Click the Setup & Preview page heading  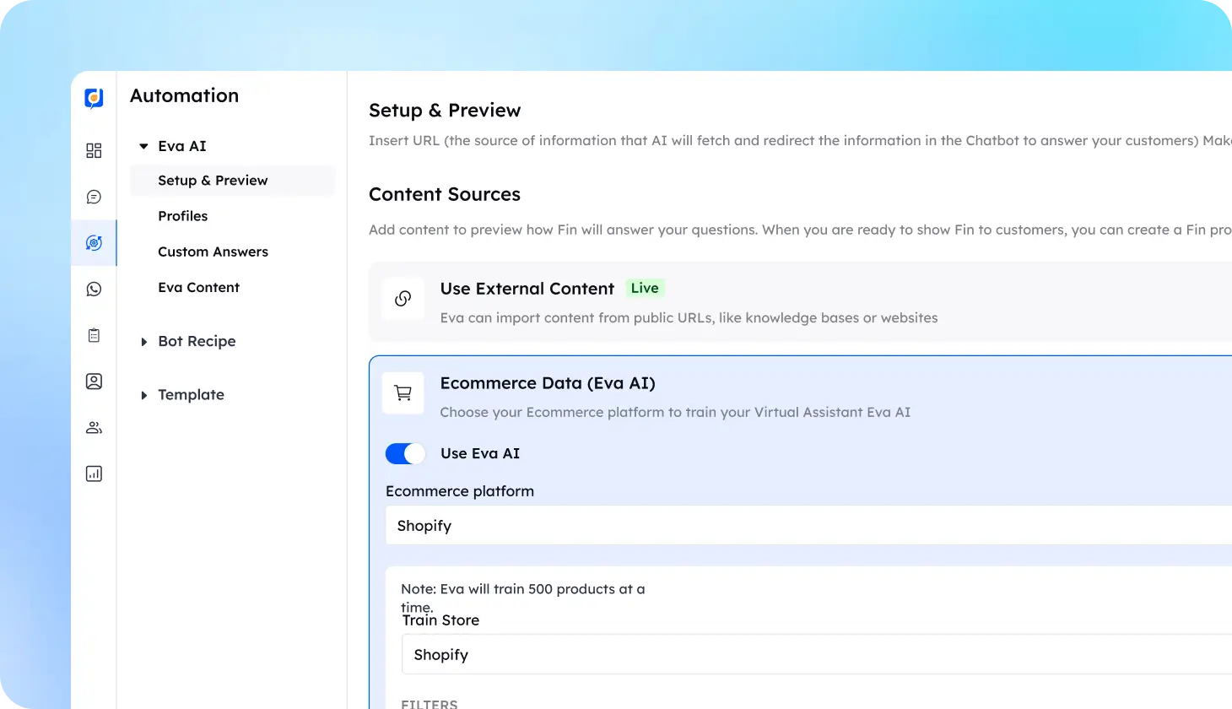[x=445, y=111]
